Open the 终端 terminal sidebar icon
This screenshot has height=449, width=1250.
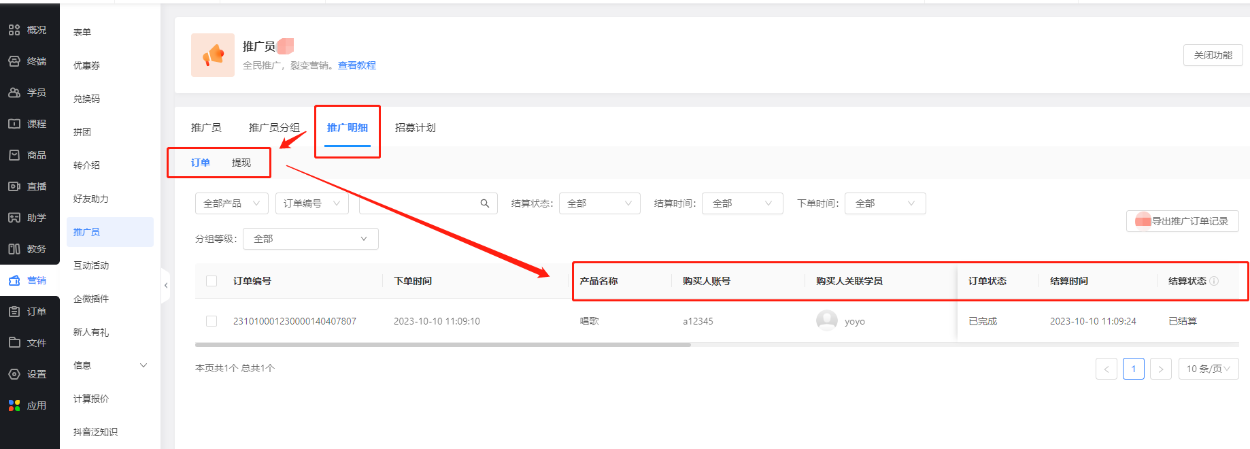(x=14, y=61)
